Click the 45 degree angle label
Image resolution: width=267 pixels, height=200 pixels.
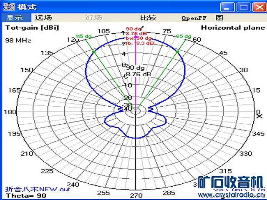(x=224, y=53)
